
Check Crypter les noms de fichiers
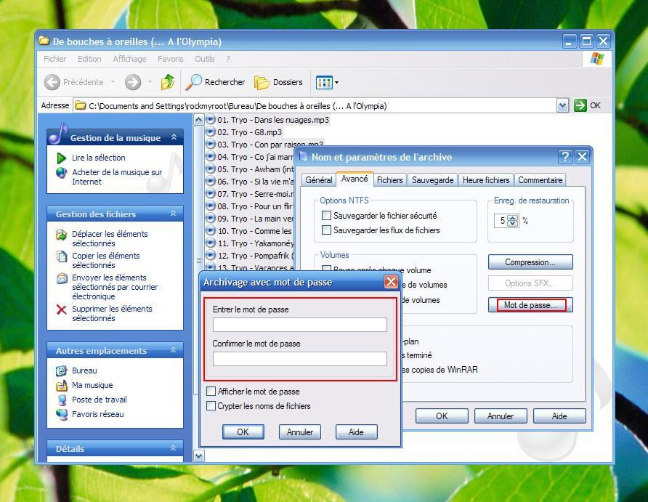[x=211, y=406]
